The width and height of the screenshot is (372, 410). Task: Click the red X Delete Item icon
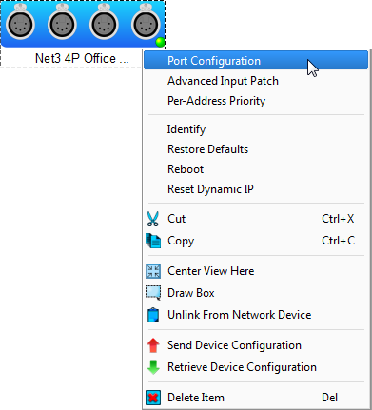(x=153, y=398)
